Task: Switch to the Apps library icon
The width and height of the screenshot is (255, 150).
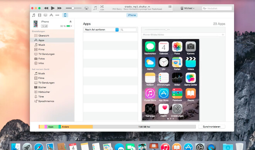Action: 51,15
